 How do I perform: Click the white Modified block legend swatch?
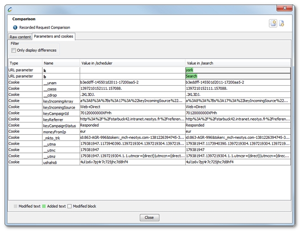[70, 206]
